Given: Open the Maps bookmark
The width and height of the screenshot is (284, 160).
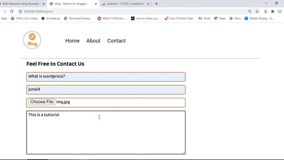Looking at the screenshot, I should [220, 19].
